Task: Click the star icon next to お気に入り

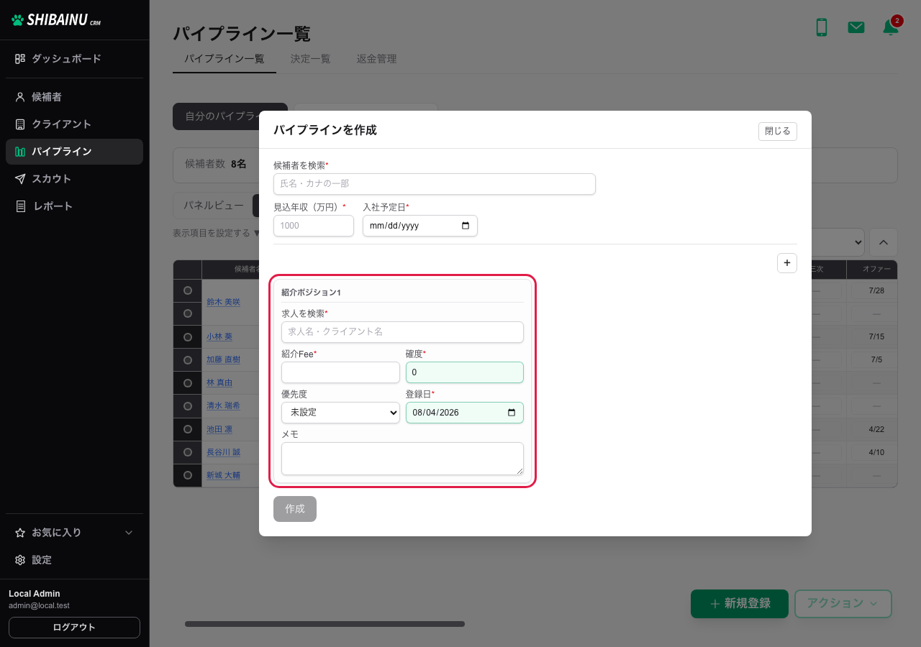Action: point(20,533)
